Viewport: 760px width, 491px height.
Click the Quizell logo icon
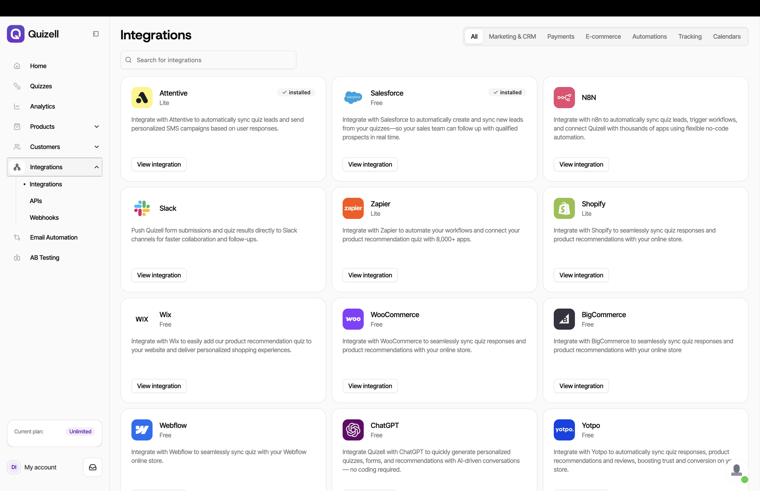click(16, 34)
